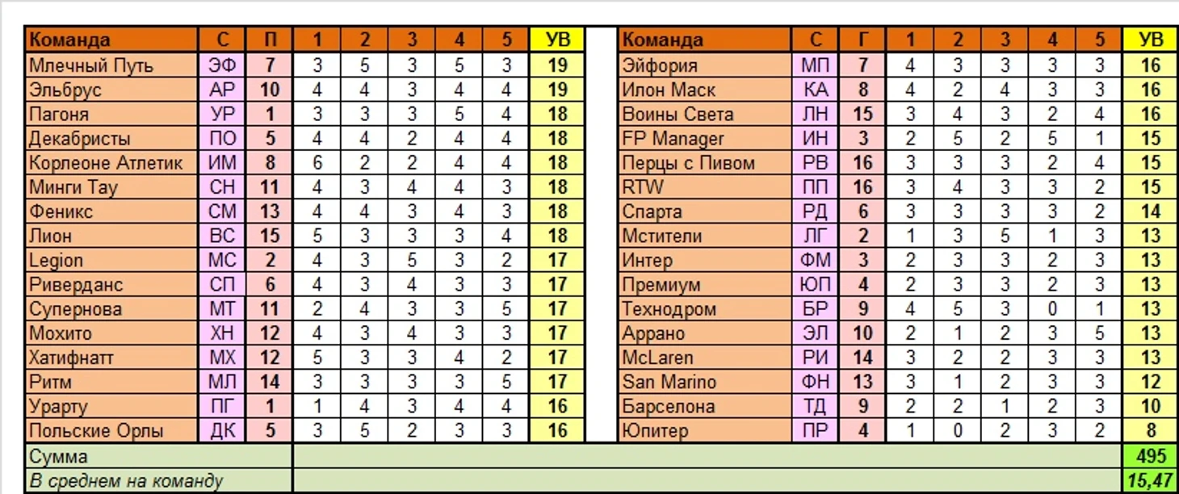Click the average value 15,47 cell
1179x494 pixels.
point(1150,481)
